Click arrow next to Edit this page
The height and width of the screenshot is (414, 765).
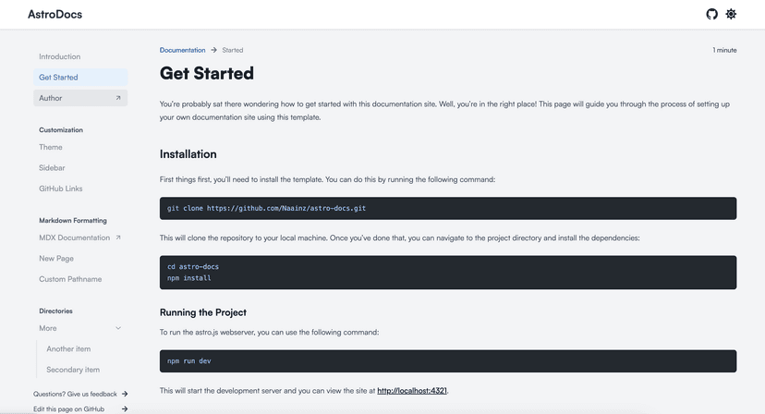[x=125, y=408]
